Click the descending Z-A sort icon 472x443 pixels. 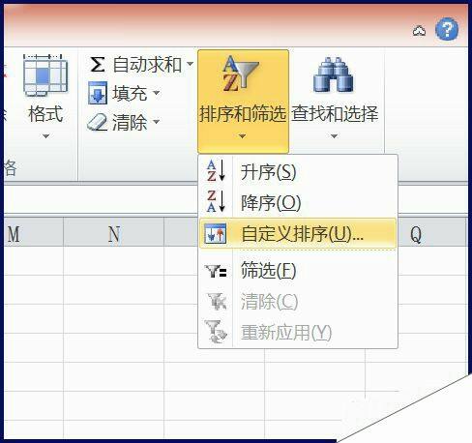point(216,201)
